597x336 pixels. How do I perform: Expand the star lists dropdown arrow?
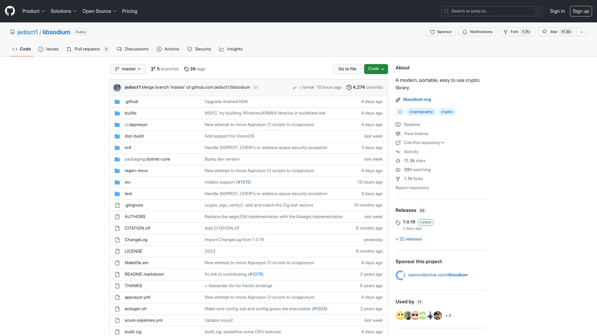click(581, 32)
